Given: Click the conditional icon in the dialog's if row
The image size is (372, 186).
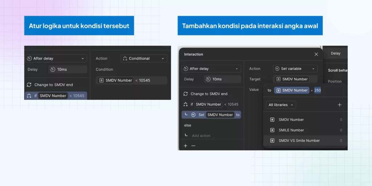Looking at the screenshot, I should (186, 104).
